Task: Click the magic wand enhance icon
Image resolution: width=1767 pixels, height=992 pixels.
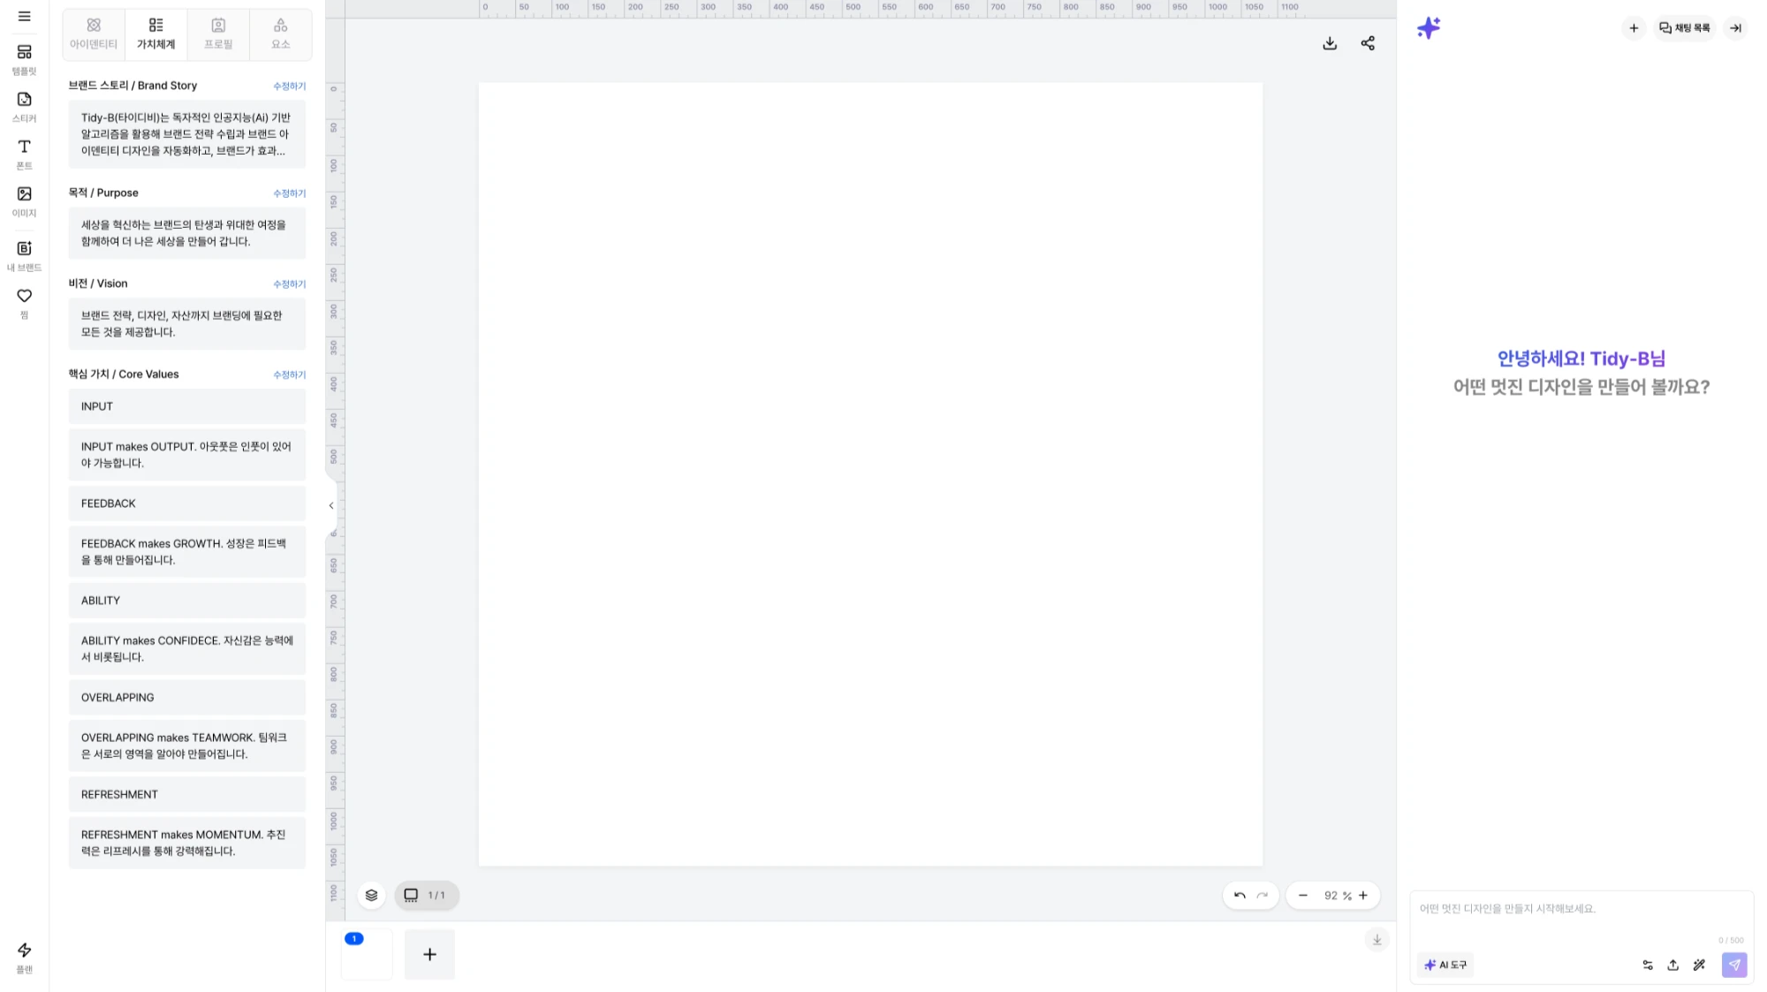Action: click(x=1699, y=965)
